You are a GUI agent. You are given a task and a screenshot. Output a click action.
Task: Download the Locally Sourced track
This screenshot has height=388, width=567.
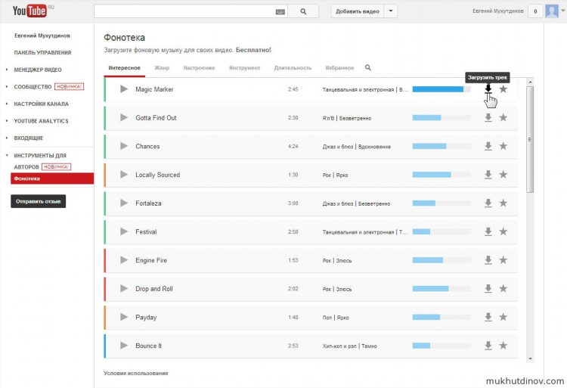tap(488, 175)
